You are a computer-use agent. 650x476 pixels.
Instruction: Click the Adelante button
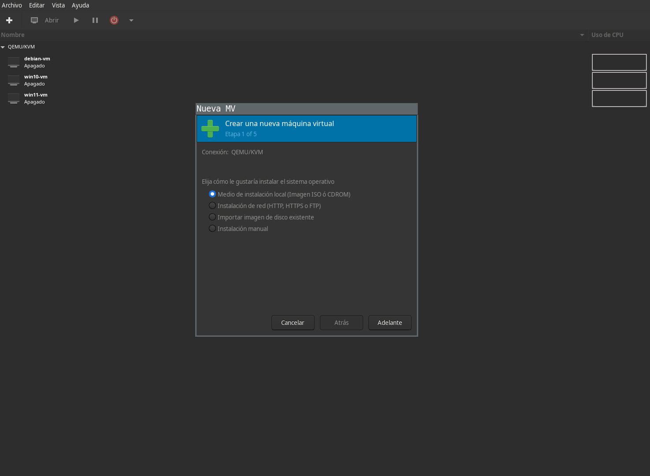click(x=390, y=323)
